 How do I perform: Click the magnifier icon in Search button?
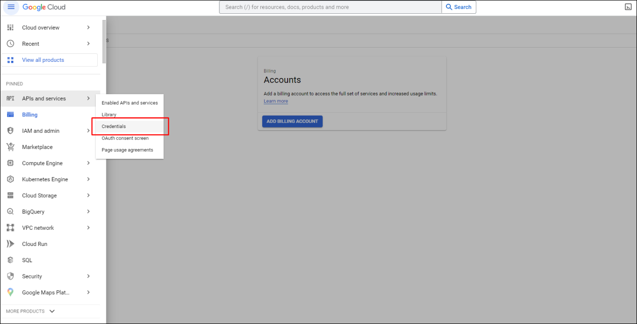click(449, 7)
